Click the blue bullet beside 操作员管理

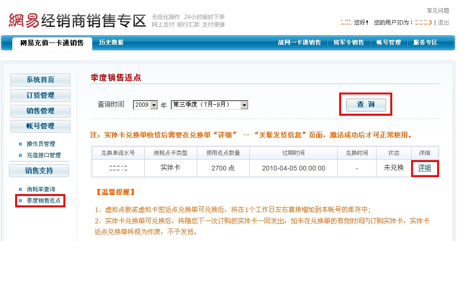pos(20,144)
